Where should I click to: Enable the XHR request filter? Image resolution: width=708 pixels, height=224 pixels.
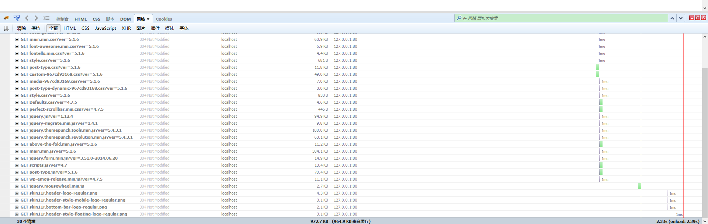126,28
